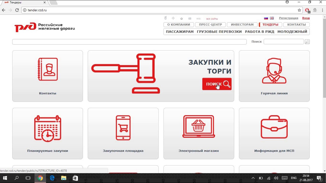Bookmark this page with the star icon
The width and height of the screenshot is (326, 183).
299,10
